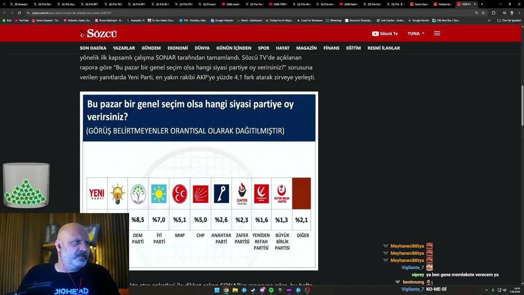
Task: Click the ANAHTAR PARTİ key logo
Action: [221, 193]
